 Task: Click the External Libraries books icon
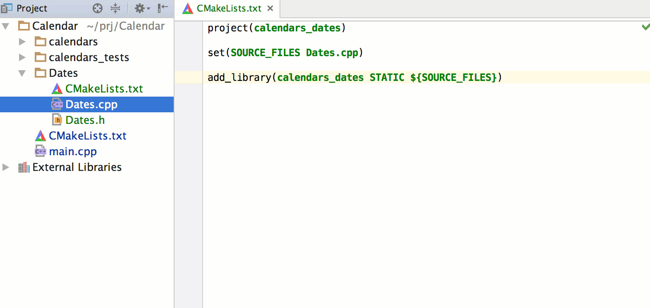tap(24, 167)
